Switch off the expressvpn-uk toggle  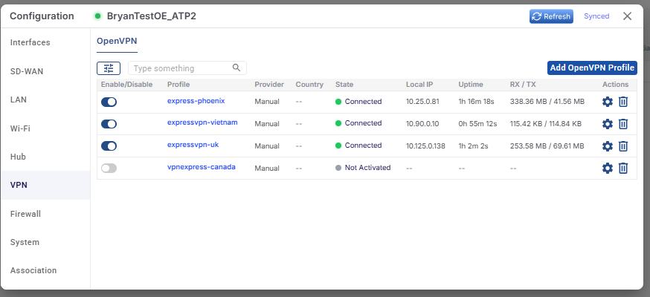(109, 146)
